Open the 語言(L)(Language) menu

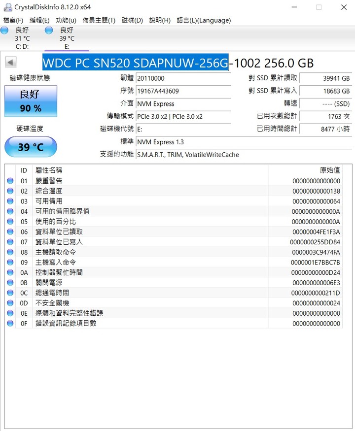pyautogui.click(x=204, y=20)
